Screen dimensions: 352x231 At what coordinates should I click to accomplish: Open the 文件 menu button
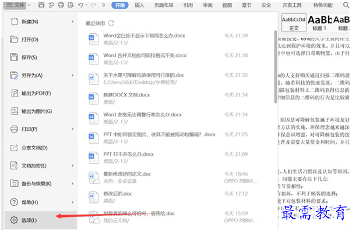coord(15,5)
